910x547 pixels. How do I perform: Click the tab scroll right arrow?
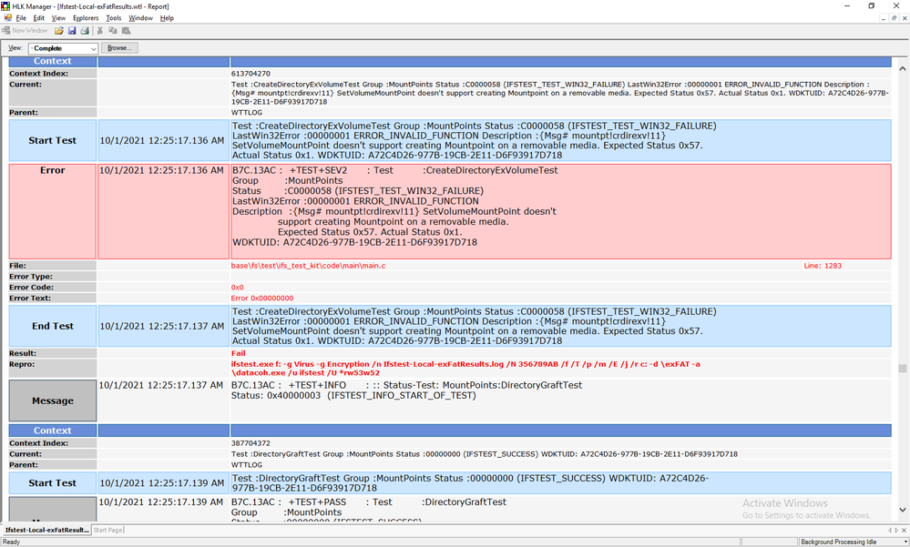tap(895, 531)
